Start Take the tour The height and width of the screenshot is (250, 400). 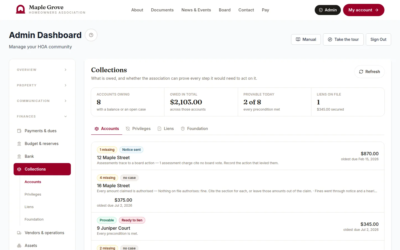343,39
